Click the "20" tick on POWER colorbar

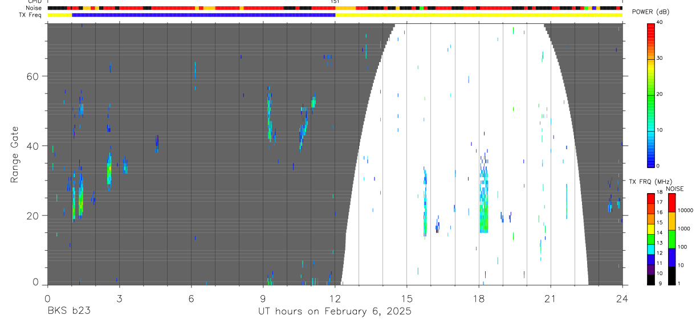pos(660,94)
